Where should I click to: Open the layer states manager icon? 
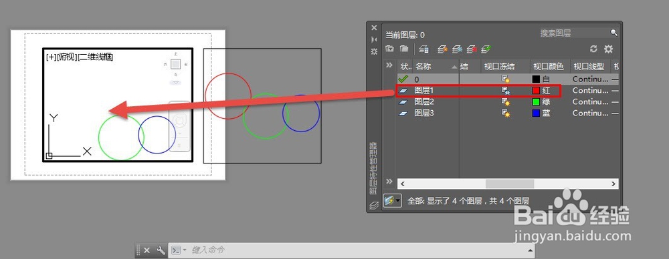pos(423,49)
